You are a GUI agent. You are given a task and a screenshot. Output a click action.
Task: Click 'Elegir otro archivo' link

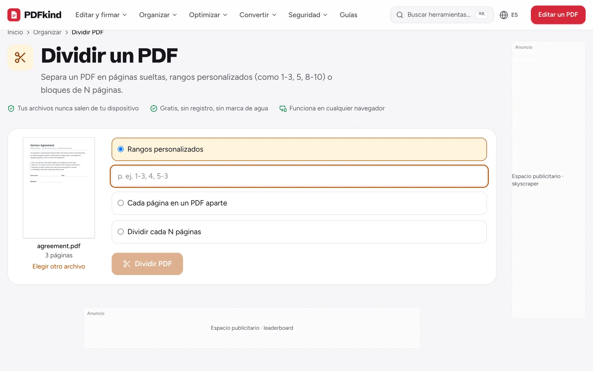pos(59,266)
